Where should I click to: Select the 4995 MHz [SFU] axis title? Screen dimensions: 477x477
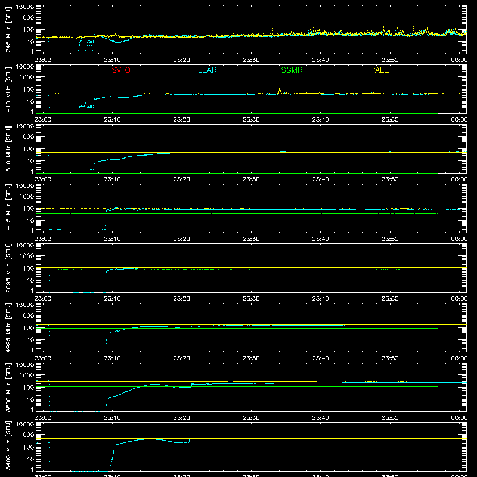(8, 327)
